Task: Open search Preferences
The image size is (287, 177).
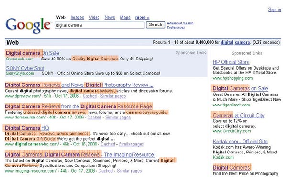Action: 176,27
